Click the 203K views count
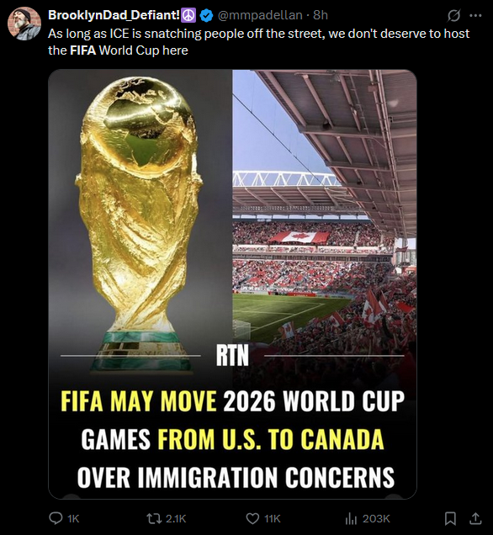The image size is (493, 535). (x=376, y=519)
